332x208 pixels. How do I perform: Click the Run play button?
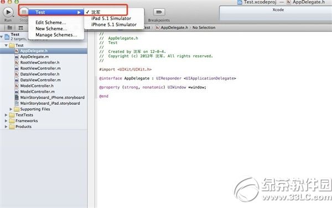(8, 12)
